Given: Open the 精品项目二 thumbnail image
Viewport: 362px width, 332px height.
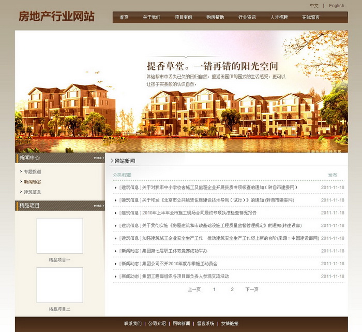Looking at the screenshot, I should coord(59,285).
